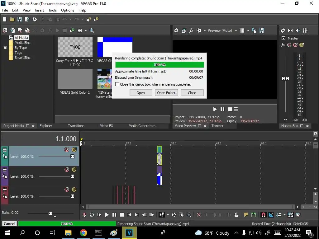Expand Split Screen View dropdown arrow
Viewport: 319px width, 239px height.
point(205,30)
